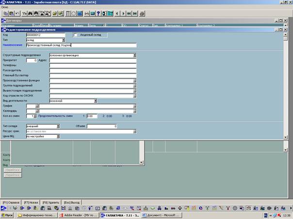This screenshot has width=293, height=219.
Task: Expand the Цена МЦ dropdown
Action: (58, 136)
